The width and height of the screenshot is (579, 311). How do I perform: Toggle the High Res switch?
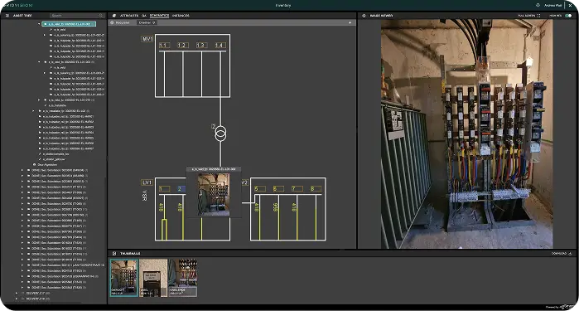pos(568,16)
